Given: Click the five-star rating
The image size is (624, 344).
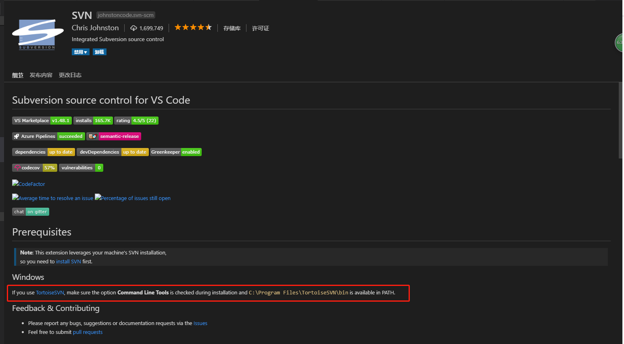Looking at the screenshot, I should pos(193,27).
